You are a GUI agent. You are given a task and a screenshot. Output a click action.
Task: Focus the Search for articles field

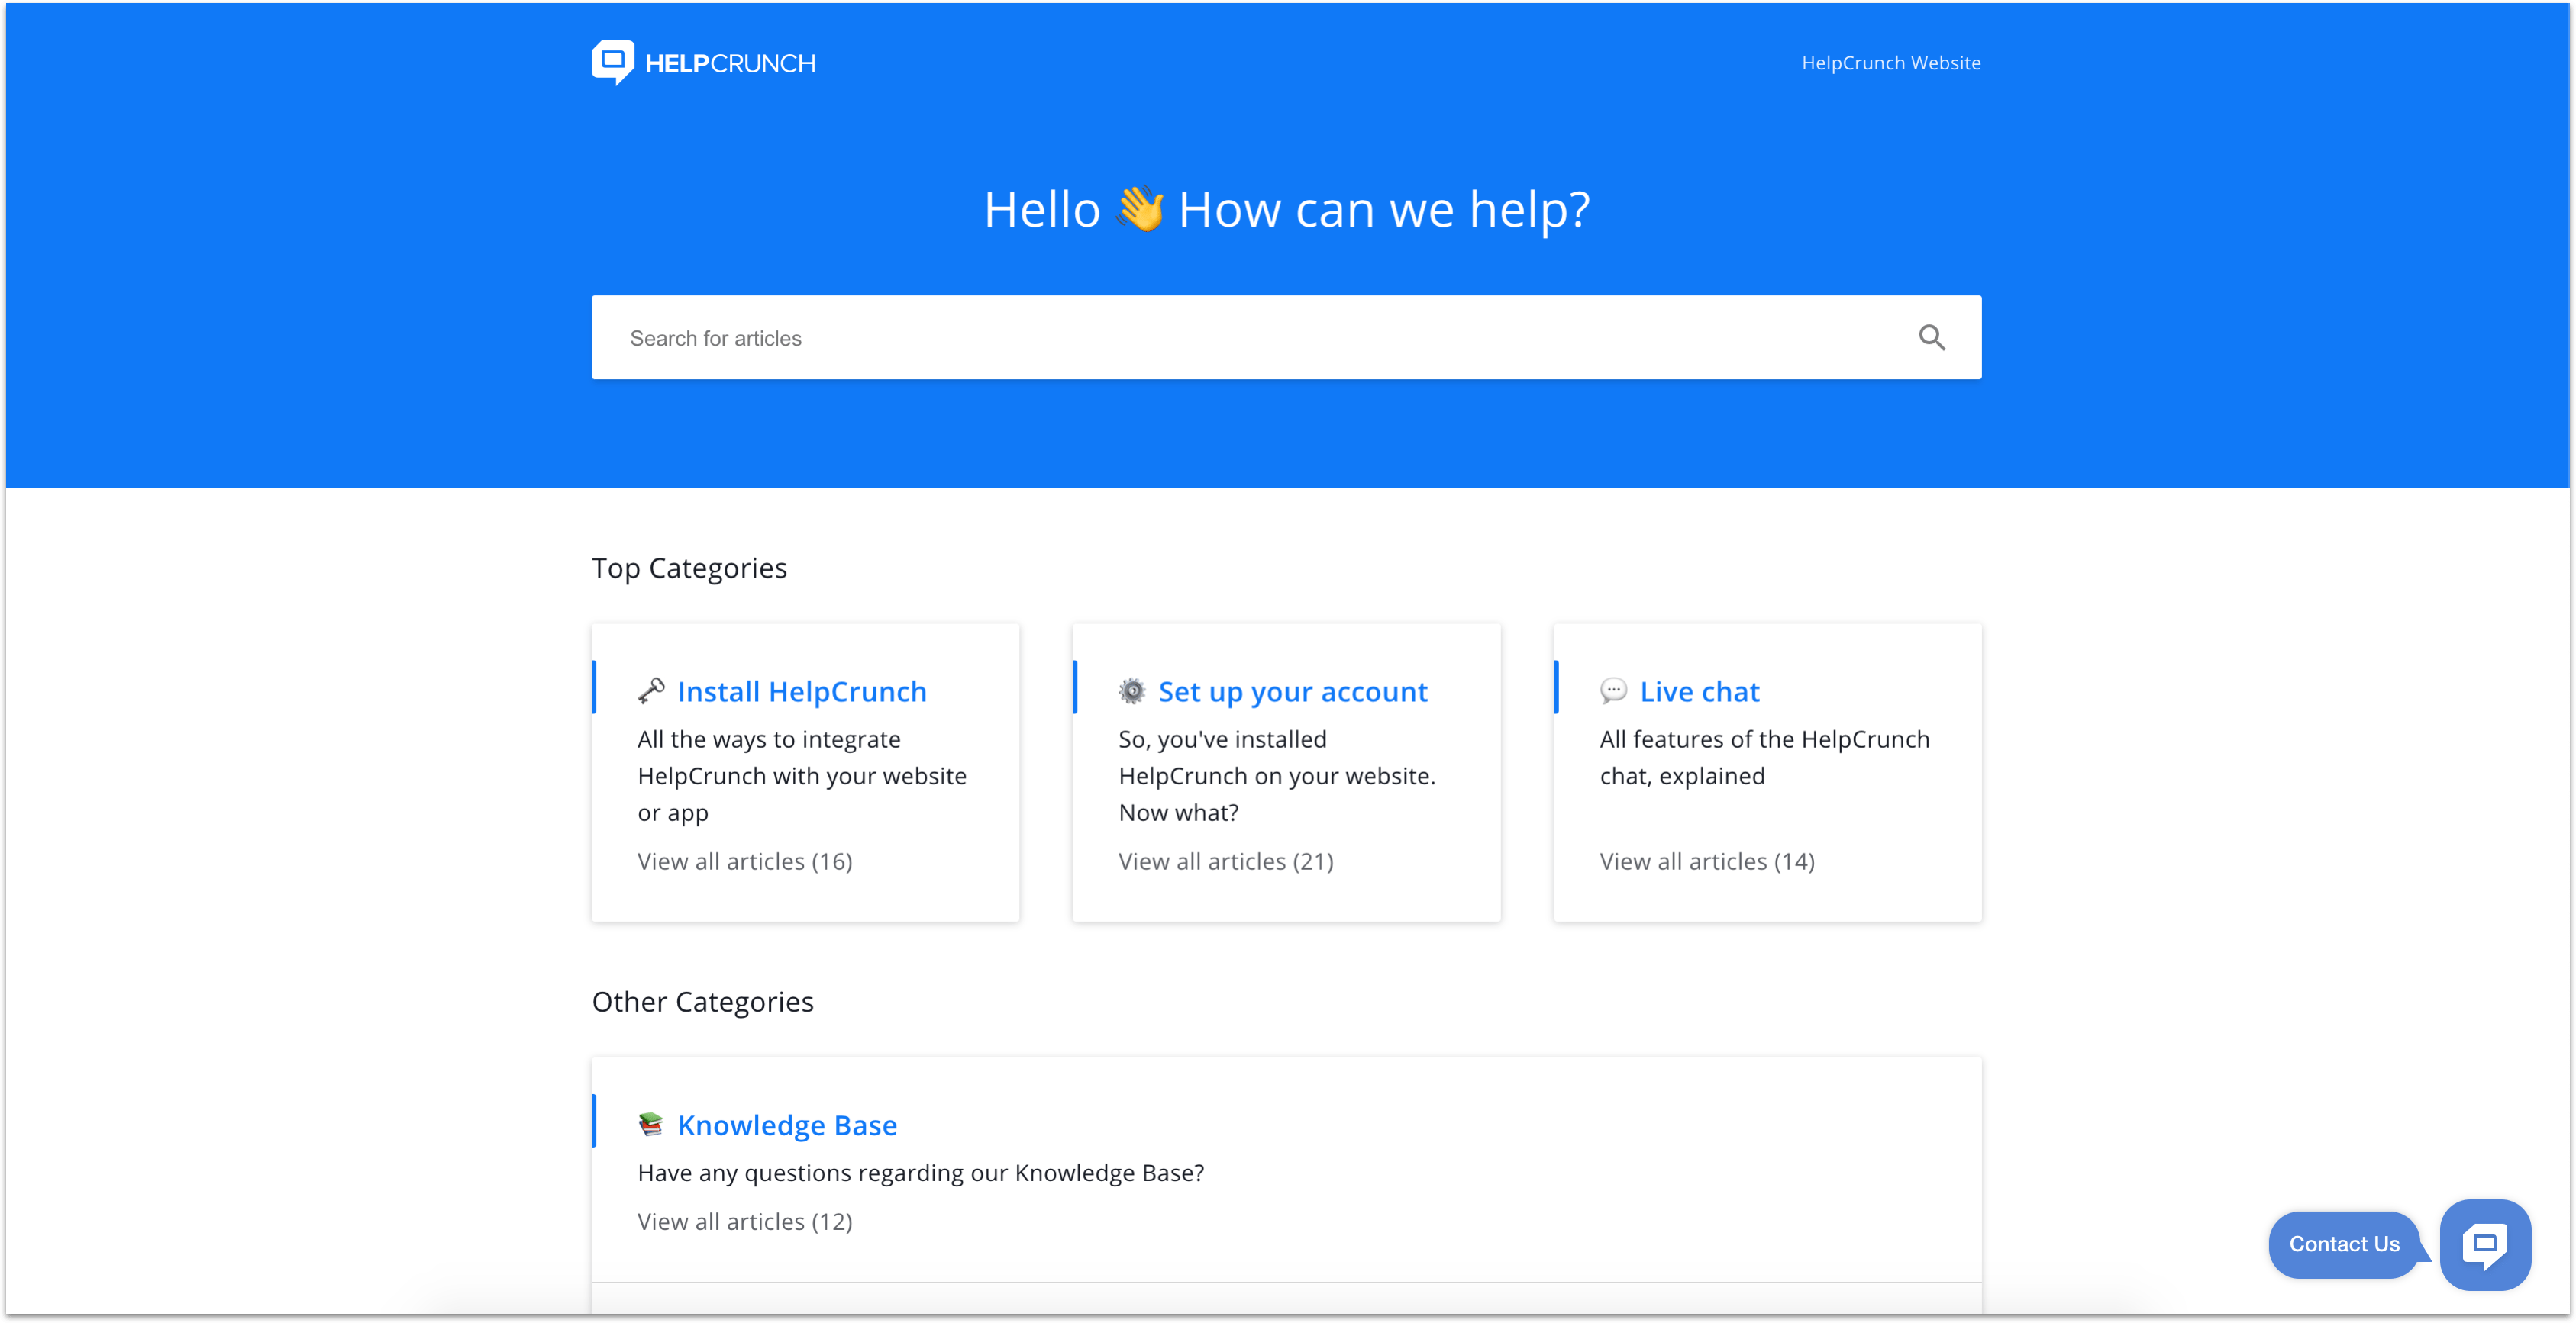pos(1286,338)
